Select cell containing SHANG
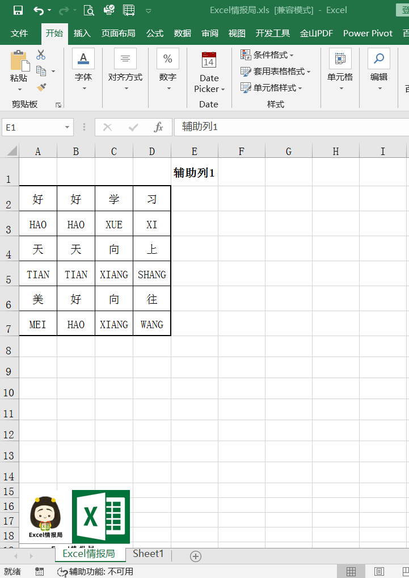This screenshot has width=409, height=578. point(152,274)
